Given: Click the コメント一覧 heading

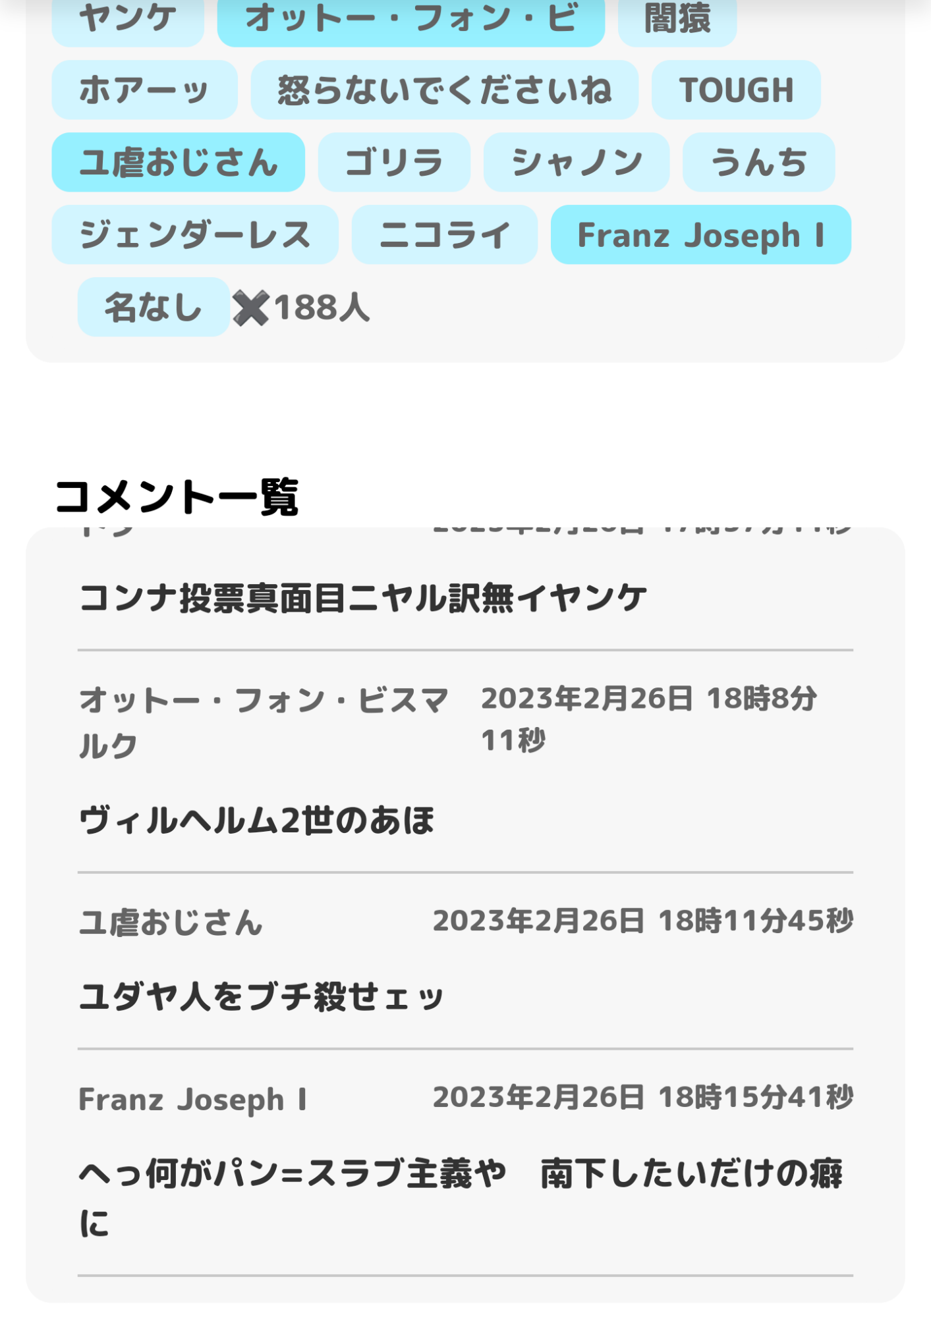Looking at the screenshot, I should 177,497.
